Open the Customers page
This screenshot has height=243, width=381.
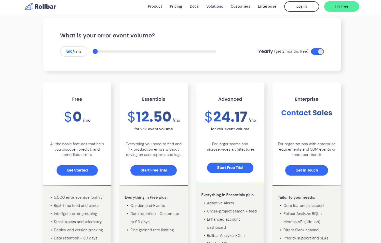pos(240,6)
